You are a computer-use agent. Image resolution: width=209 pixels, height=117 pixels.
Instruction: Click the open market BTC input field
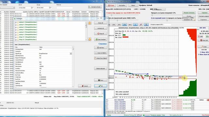168,25
